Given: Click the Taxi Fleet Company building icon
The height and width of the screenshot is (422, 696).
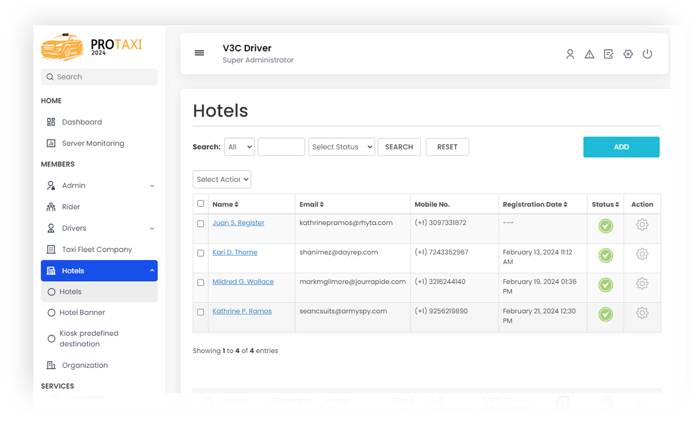Looking at the screenshot, I should pyautogui.click(x=51, y=249).
